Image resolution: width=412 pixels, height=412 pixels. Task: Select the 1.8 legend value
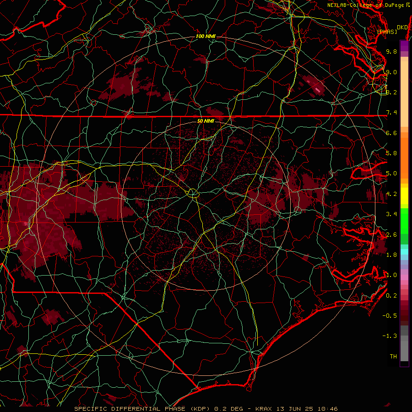[391, 255]
